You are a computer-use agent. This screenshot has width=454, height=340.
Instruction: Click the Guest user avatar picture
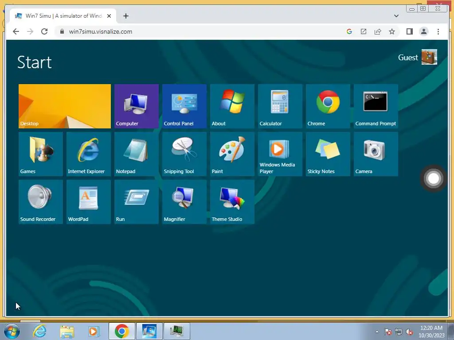click(429, 57)
